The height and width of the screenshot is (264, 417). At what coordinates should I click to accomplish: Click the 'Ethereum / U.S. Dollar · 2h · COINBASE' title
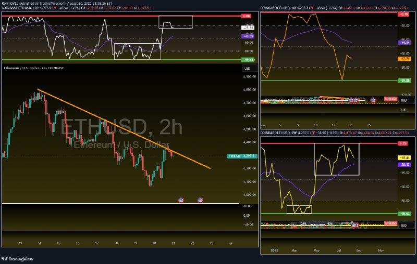34,68
